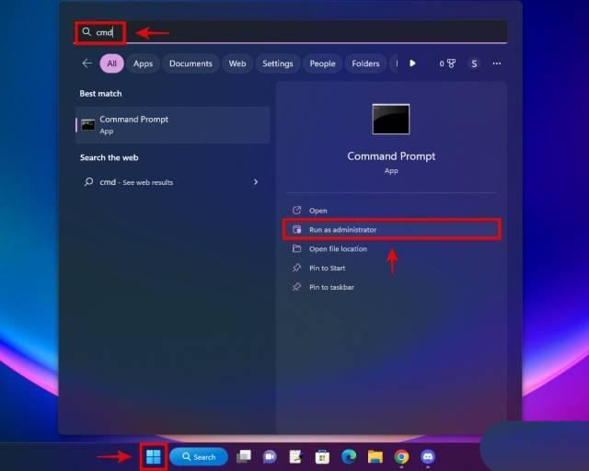Switch to the People filter tab
The height and width of the screenshot is (471, 589).
point(322,63)
